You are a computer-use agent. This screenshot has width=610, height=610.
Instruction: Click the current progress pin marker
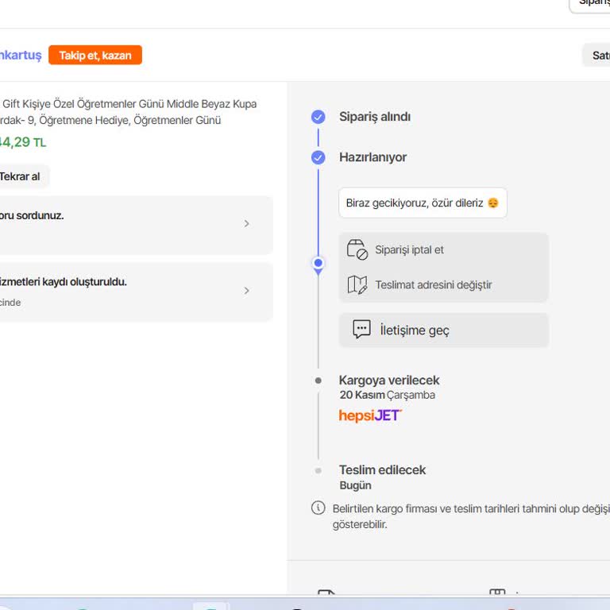(x=319, y=265)
